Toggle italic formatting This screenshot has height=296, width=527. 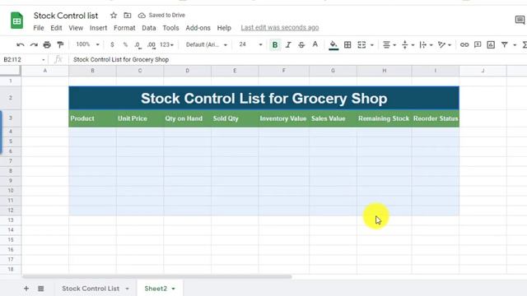[288, 44]
